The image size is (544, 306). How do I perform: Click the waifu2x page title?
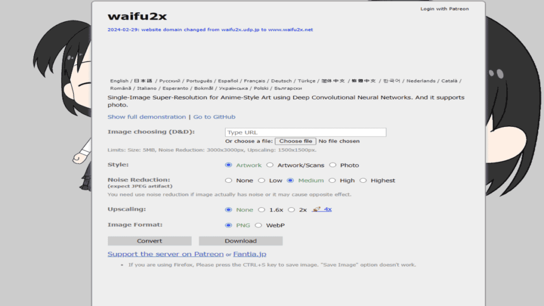137,16
